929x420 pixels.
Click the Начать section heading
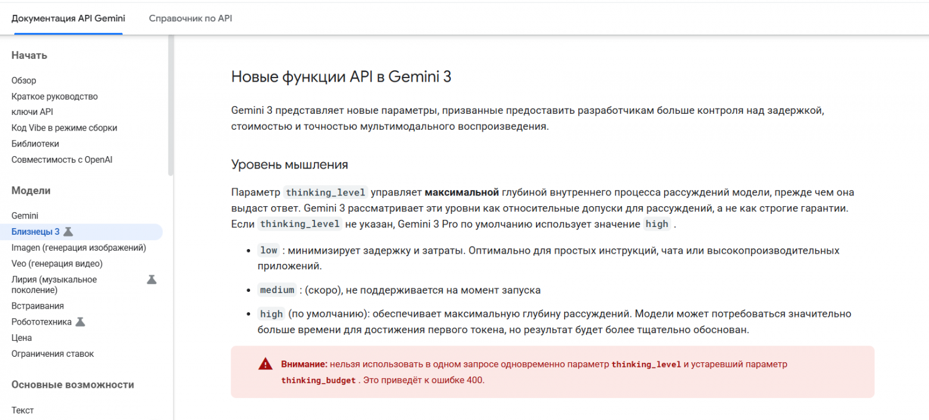(x=29, y=55)
